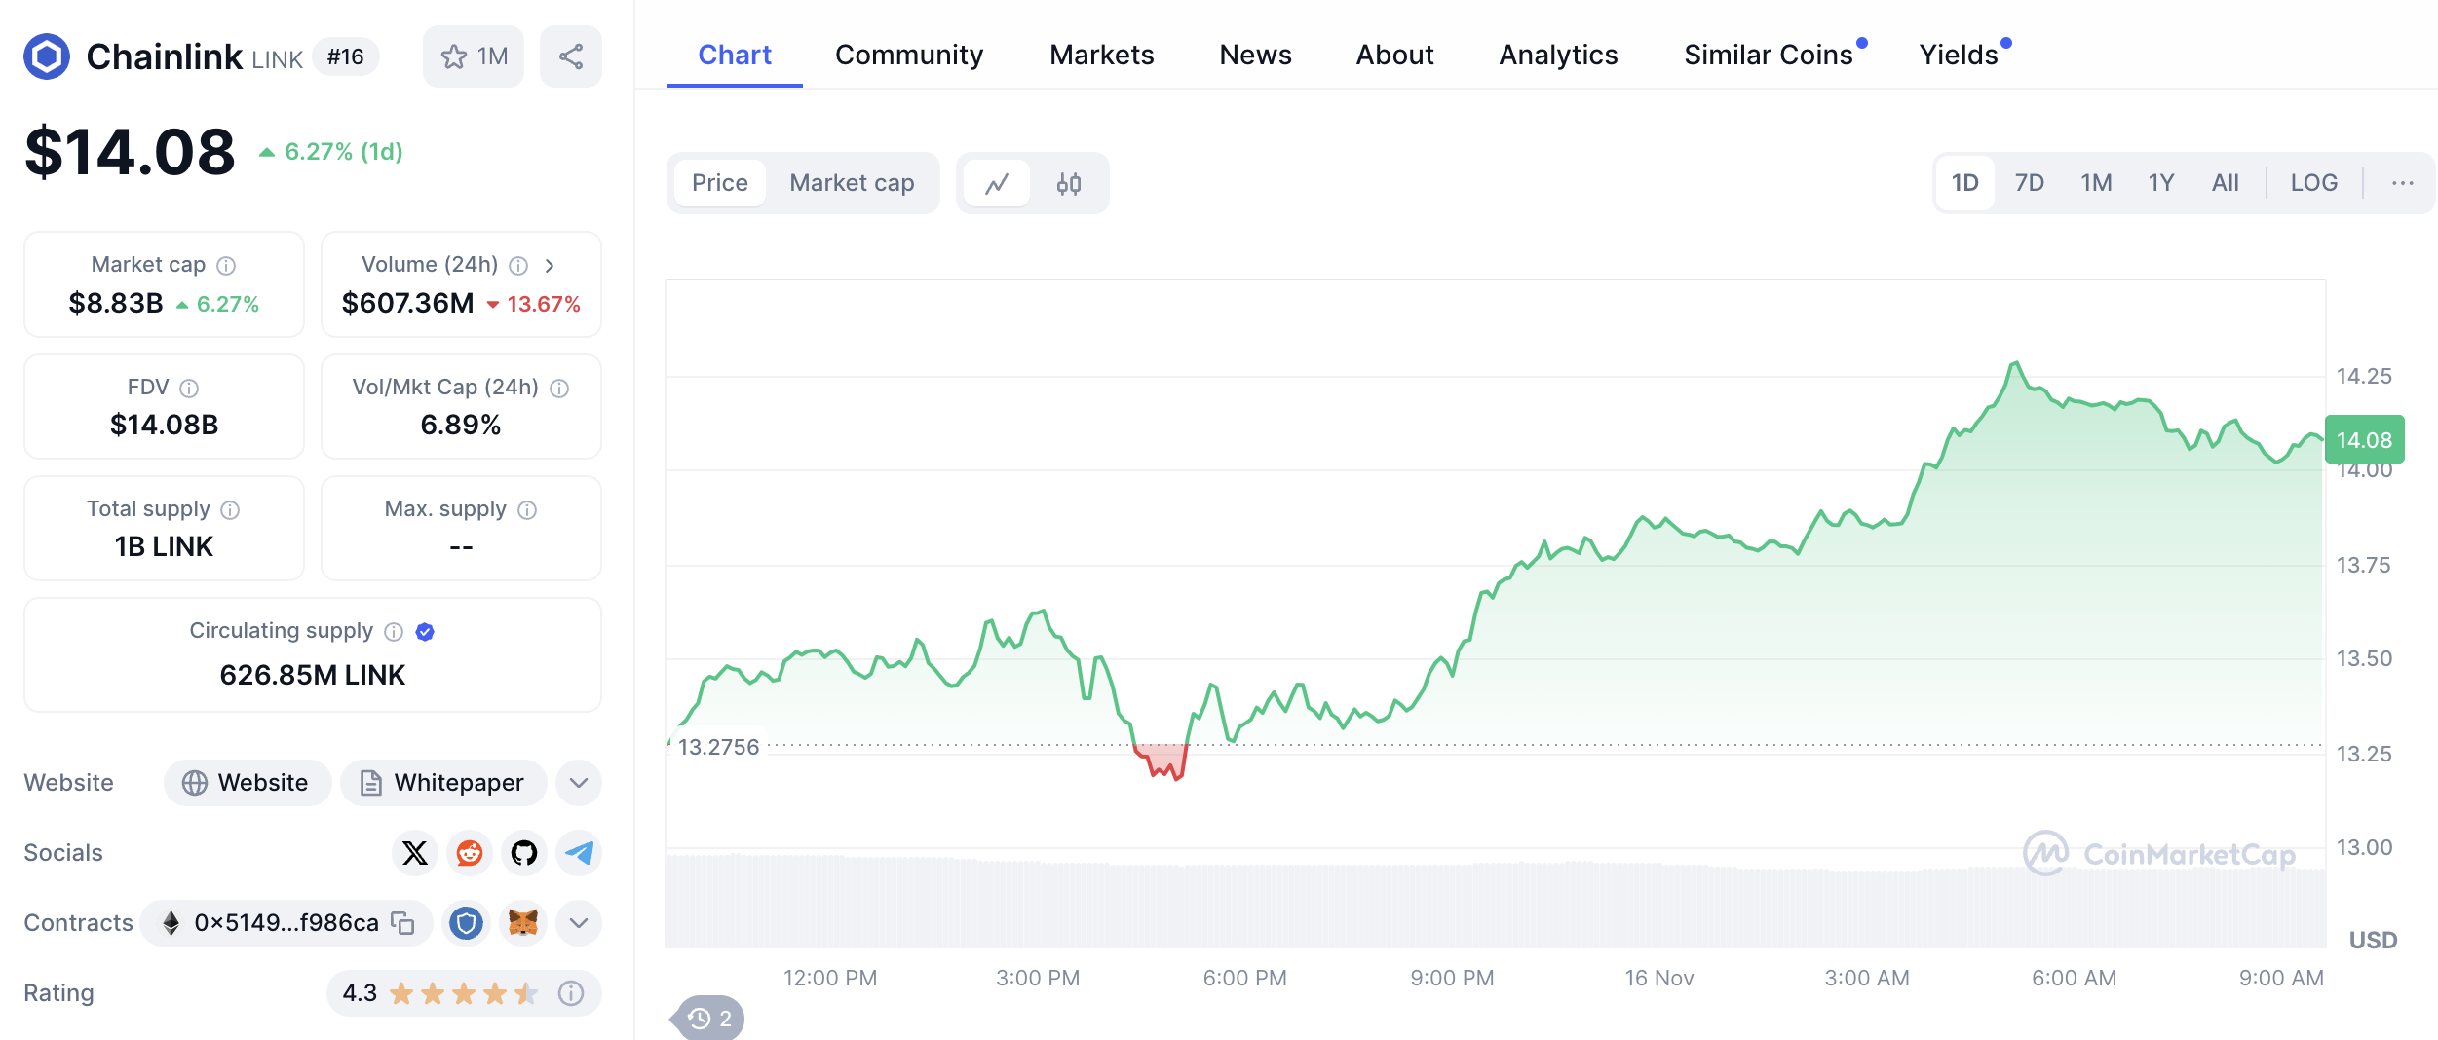The image size is (2438, 1040).
Task: Click the $14.08B FDV value
Action: coord(164,426)
